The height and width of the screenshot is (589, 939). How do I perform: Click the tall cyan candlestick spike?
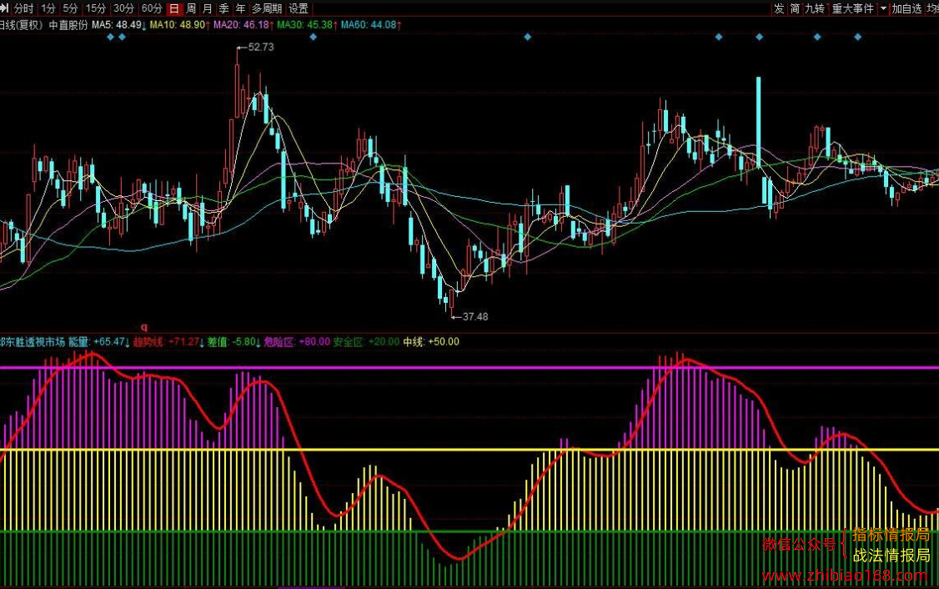[759, 122]
